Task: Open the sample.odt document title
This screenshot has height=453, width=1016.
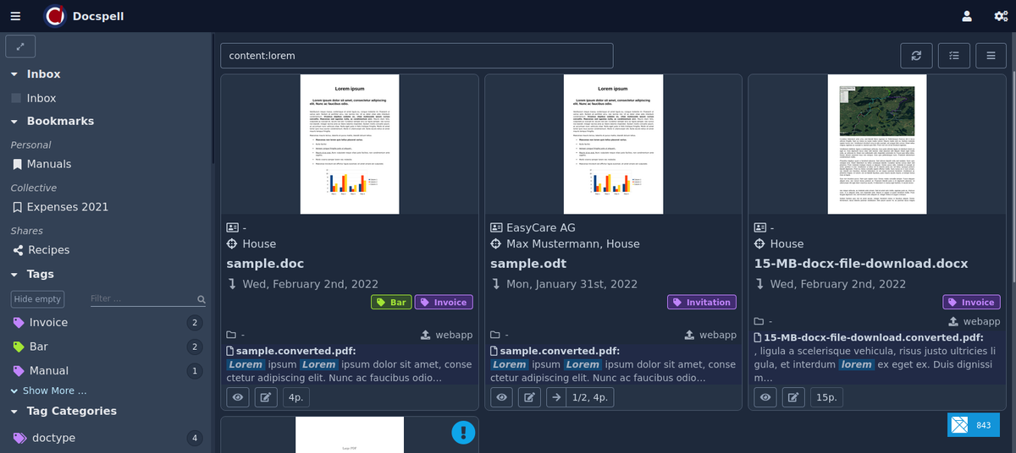Action: pos(528,264)
